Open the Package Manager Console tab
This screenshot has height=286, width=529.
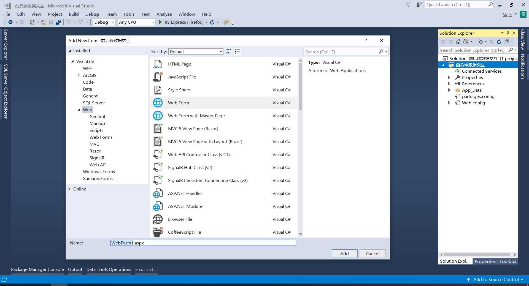click(x=37, y=269)
